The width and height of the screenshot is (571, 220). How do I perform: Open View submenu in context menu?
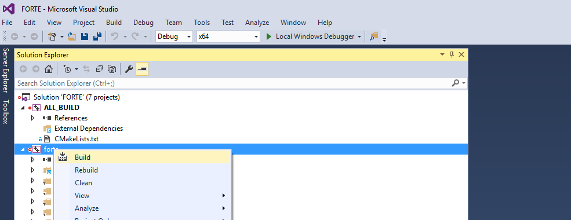click(143, 196)
